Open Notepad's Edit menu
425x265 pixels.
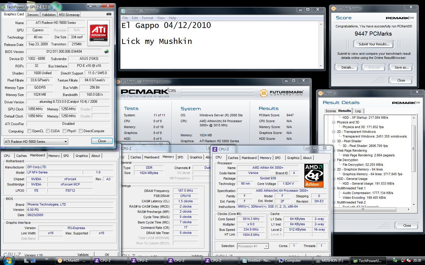135,18
